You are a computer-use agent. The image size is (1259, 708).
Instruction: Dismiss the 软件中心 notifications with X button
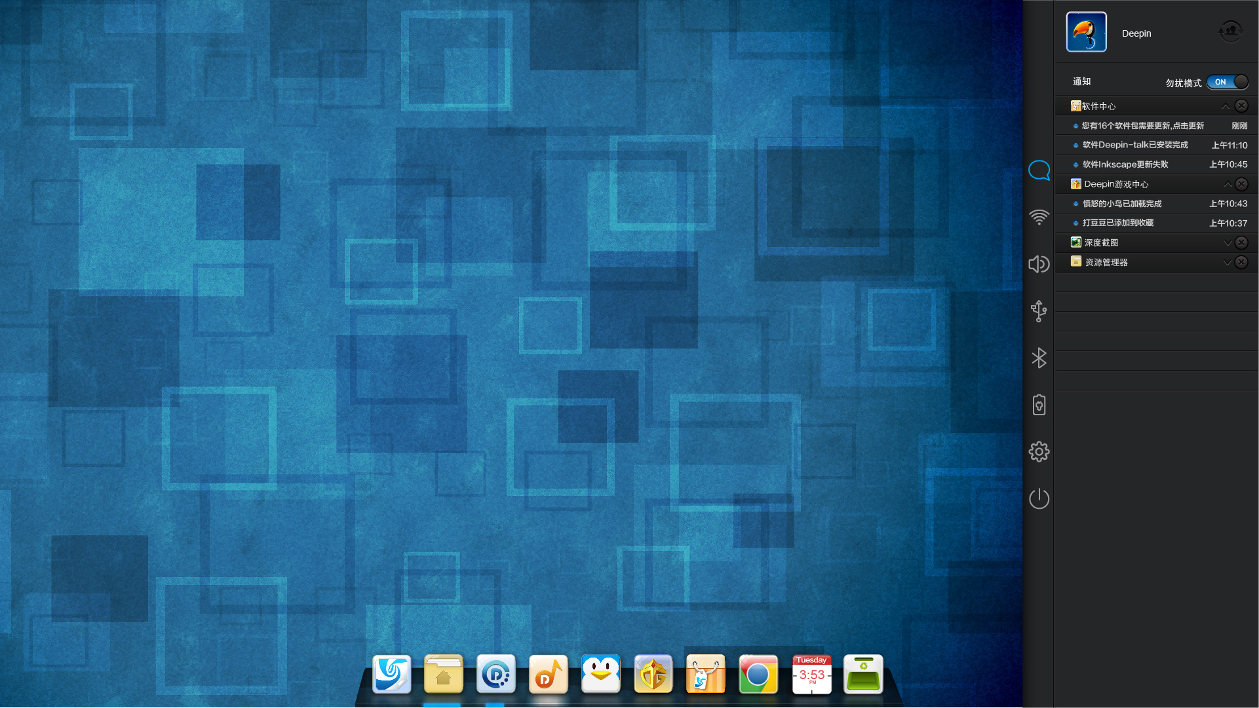tap(1241, 106)
